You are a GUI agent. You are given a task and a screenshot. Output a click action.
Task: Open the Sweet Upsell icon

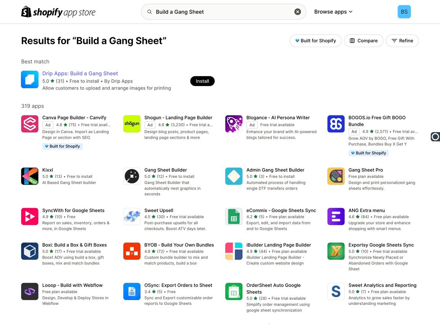click(x=132, y=216)
